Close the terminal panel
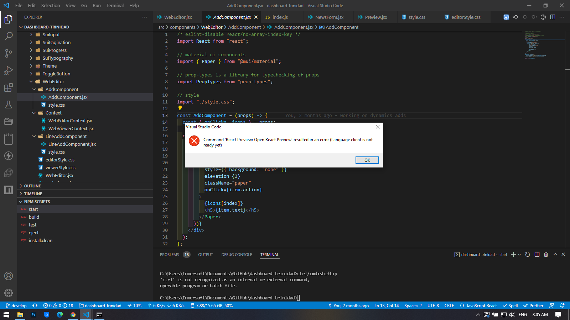 click(x=563, y=254)
